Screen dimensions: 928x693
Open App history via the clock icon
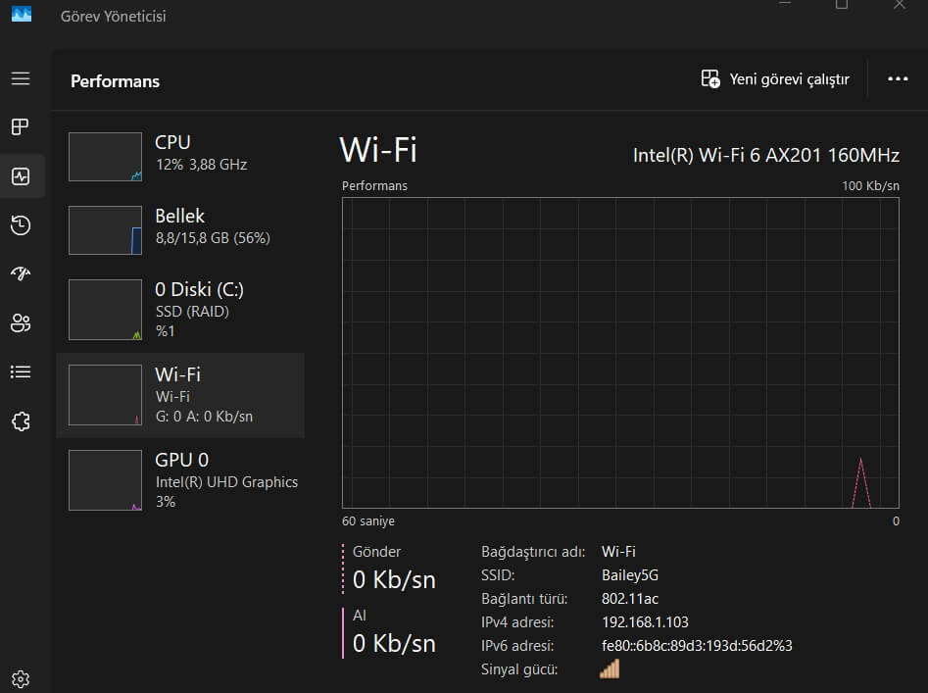coord(21,225)
